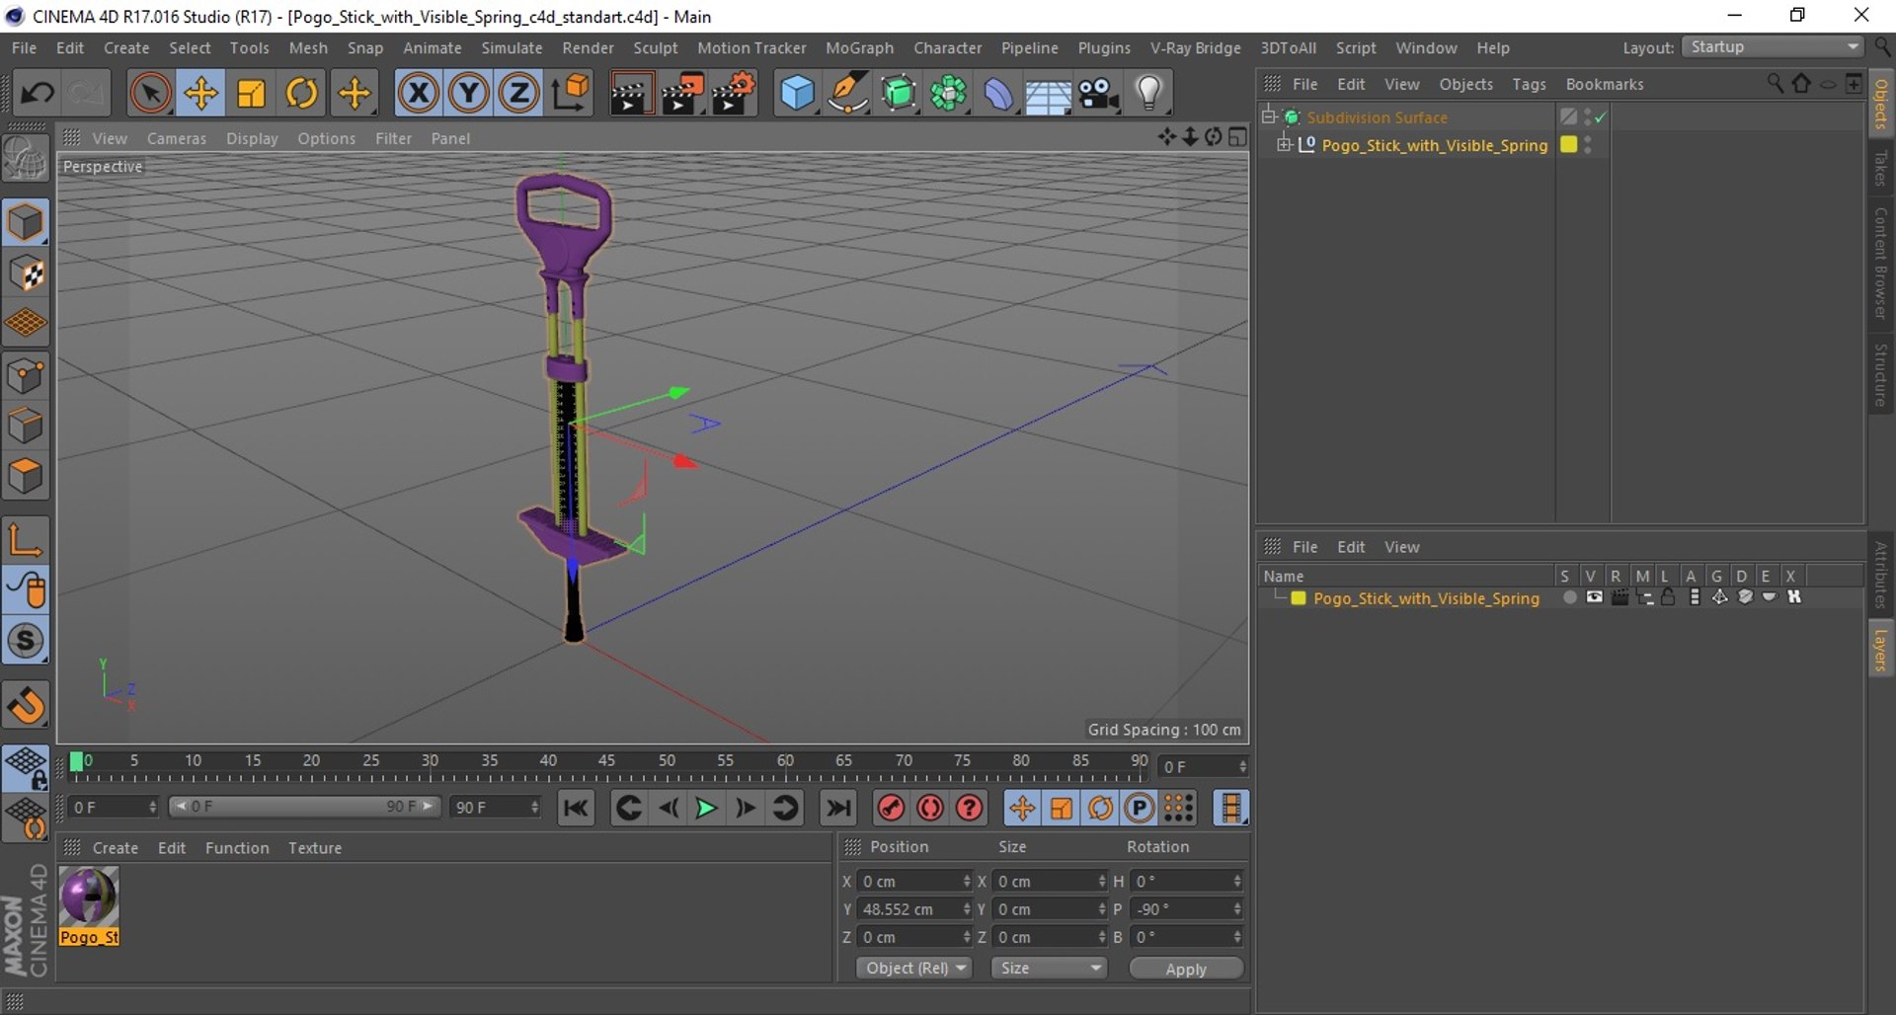The height and width of the screenshot is (1015, 1896).
Task: Jump to end of animation
Action: (838, 809)
